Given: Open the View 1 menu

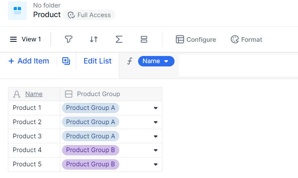Looking at the screenshot, I should (26, 39).
